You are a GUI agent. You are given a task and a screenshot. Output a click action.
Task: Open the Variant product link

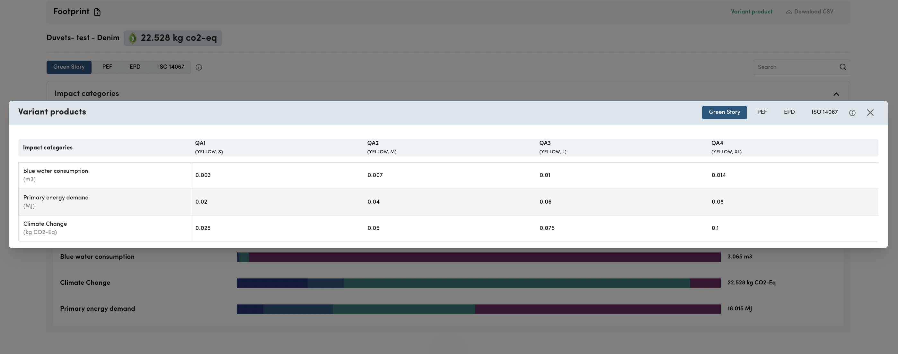point(751,12)
